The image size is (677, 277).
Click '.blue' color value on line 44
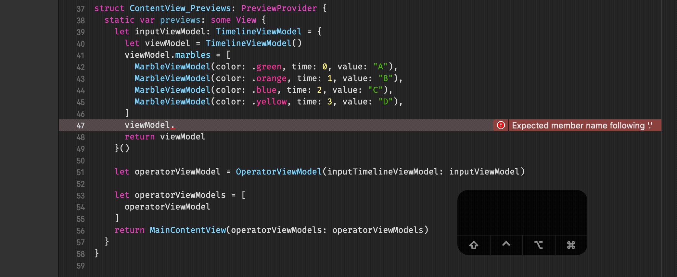tap(264, 90)
